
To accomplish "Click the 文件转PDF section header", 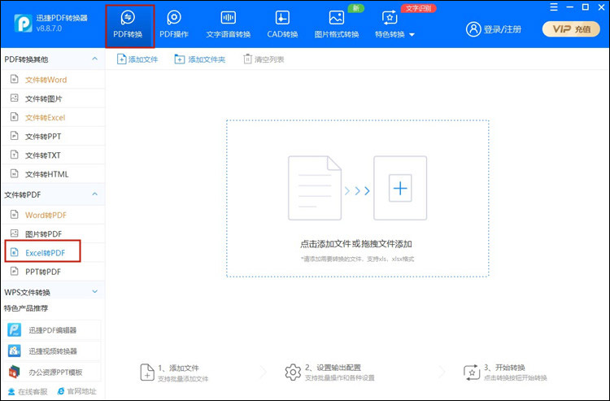I will point(53,194).
